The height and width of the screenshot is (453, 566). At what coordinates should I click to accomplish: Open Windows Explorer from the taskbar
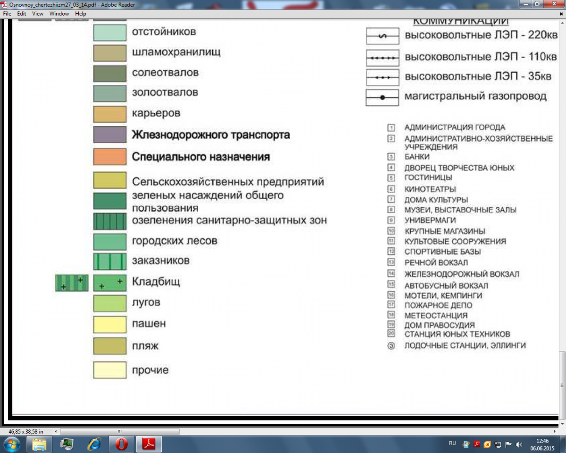coord(39,444)
